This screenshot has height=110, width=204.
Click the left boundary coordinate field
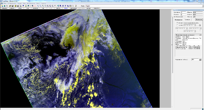point(182,28)
